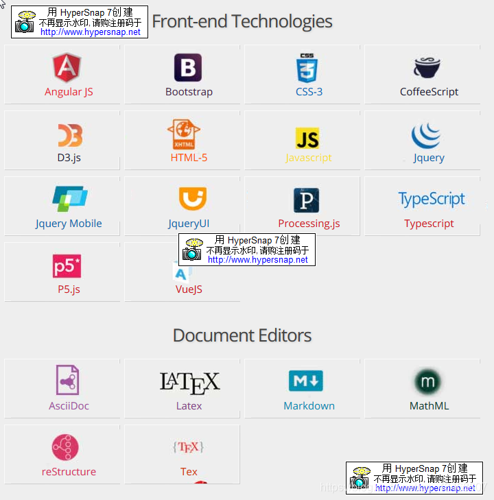Select the Jquery Mobile icon

pyautogui.click(x=70, y=199)
